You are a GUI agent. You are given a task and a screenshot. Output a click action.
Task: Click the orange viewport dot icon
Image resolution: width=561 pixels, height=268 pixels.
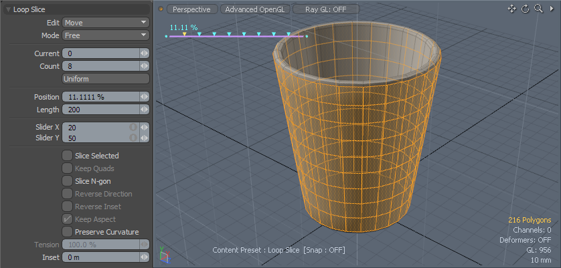coord(161,9)
